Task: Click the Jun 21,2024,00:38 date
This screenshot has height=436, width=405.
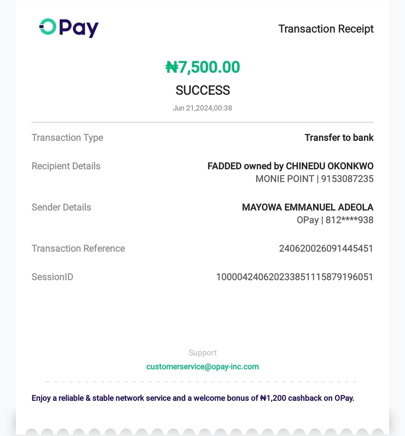Action: pyautogui.click(x=202, y=108)
